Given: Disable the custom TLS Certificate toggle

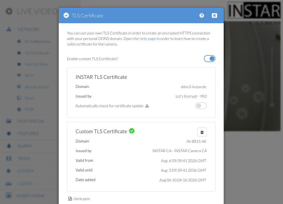Looking at the screenshot, I should click(x=210, y=59).
